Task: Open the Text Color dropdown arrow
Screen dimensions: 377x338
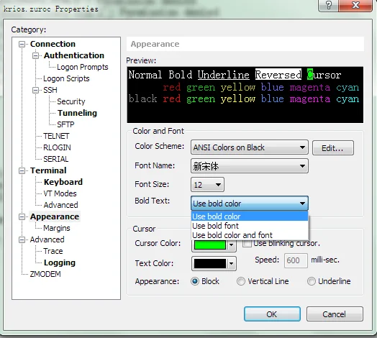Action: pyautogui.click(x=232, y=264)
